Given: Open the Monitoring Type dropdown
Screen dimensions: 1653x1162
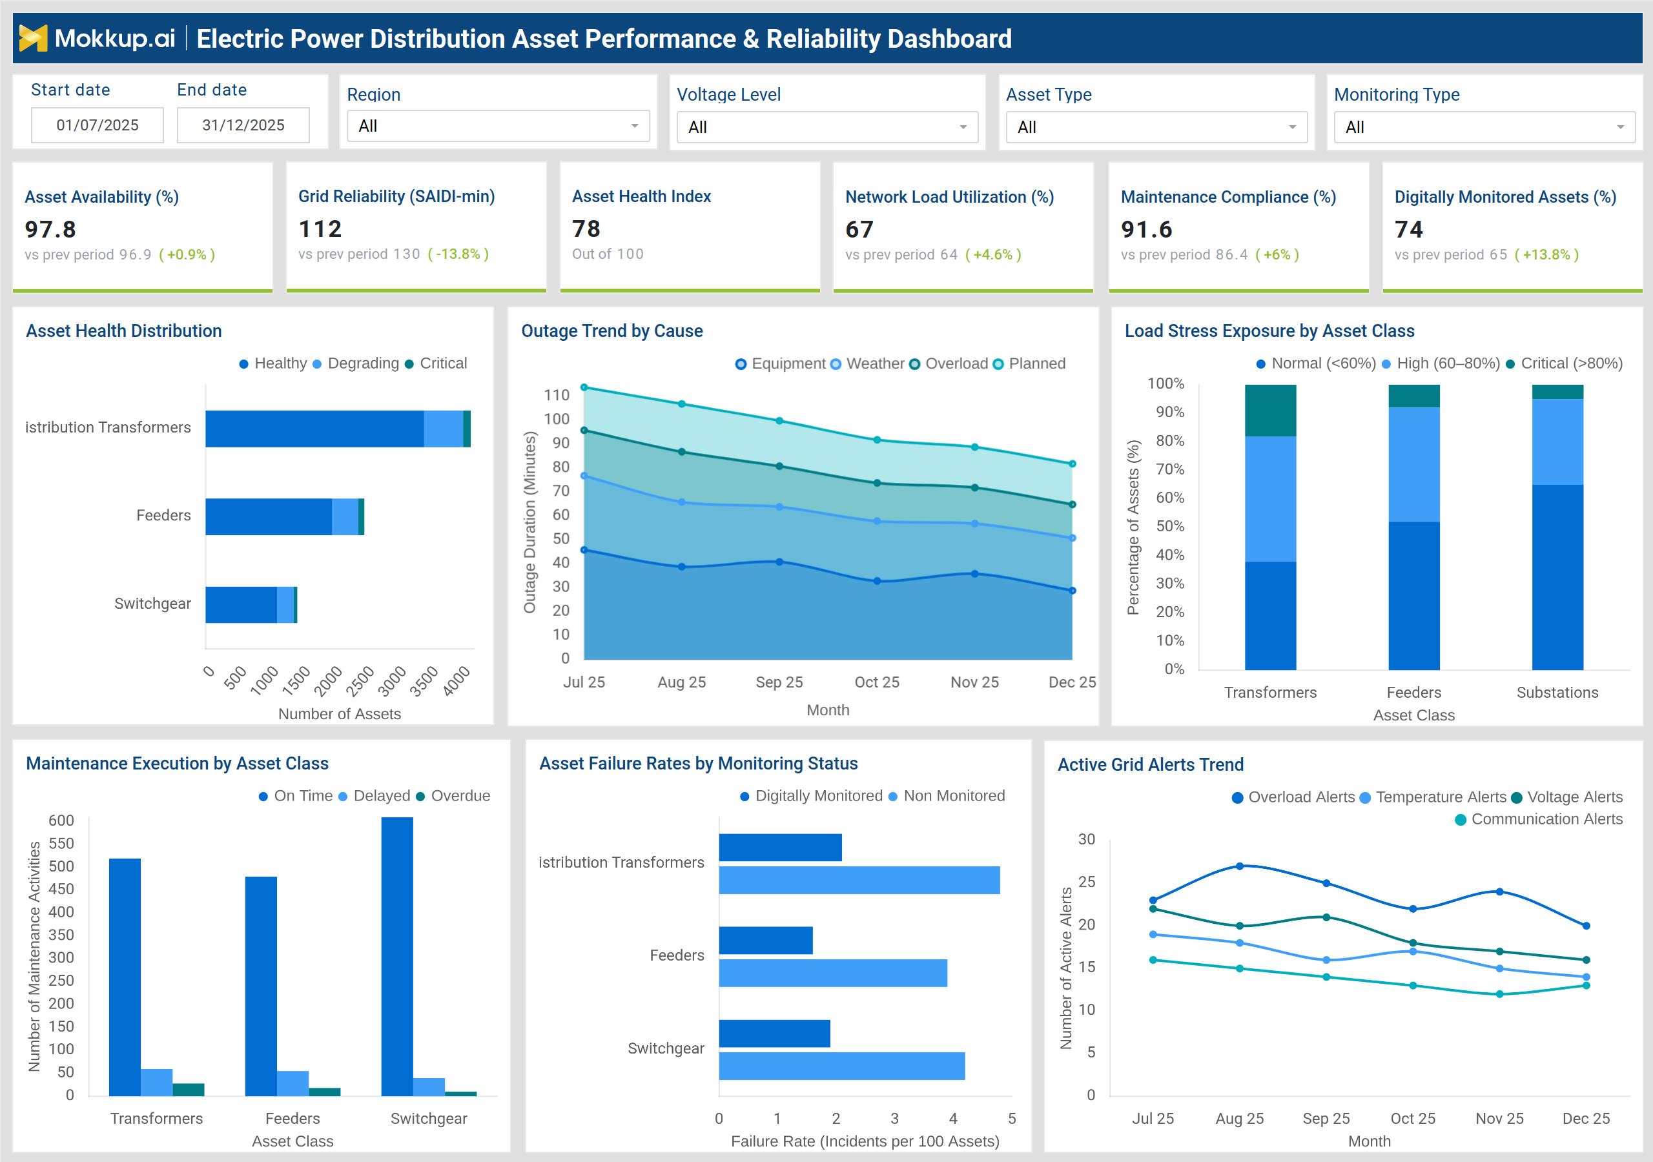Looking at the screenshot, I should click(1484, 127).
